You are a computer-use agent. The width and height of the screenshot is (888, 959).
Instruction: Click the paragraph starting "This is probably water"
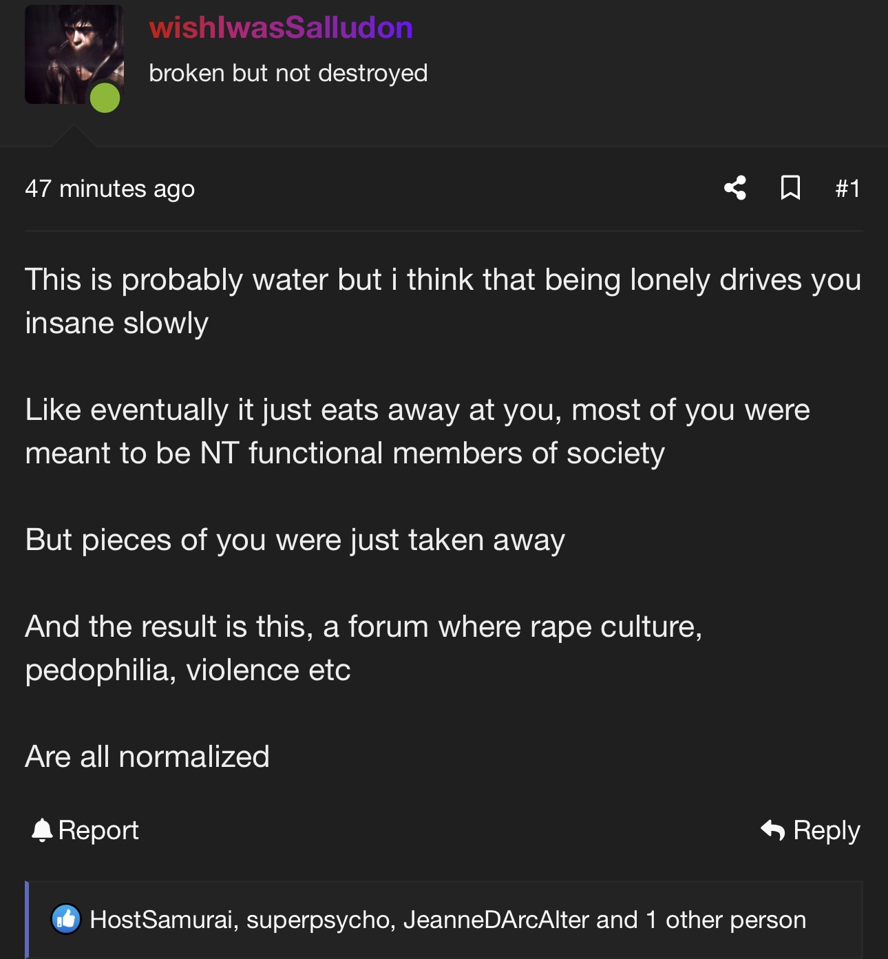coord(443,301)
